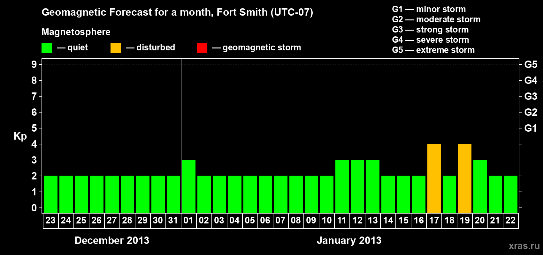Click the 'G2 — moderate storm' legend line
The width and height of the screenshot is (543, 255).
436,19
